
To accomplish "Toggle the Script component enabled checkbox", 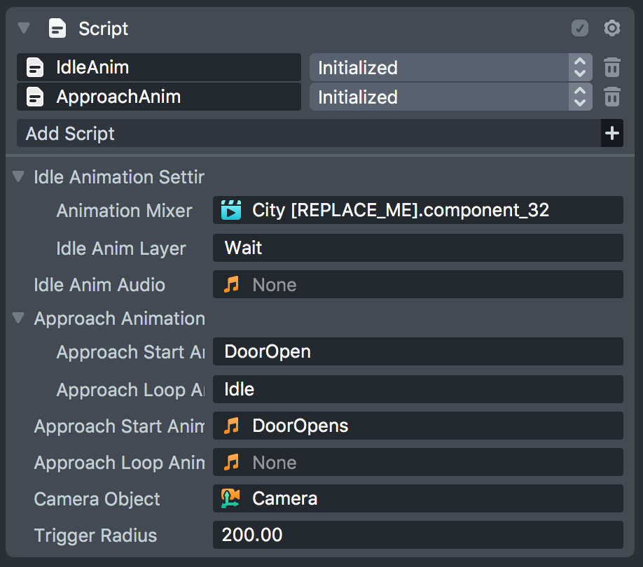I will [x=580, y=28].
